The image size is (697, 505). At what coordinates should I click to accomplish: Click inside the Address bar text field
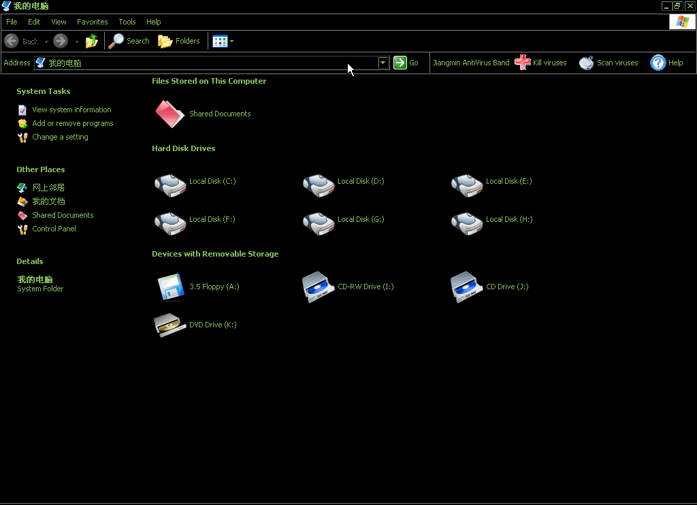pyautogui.click(x=204, y=63)
